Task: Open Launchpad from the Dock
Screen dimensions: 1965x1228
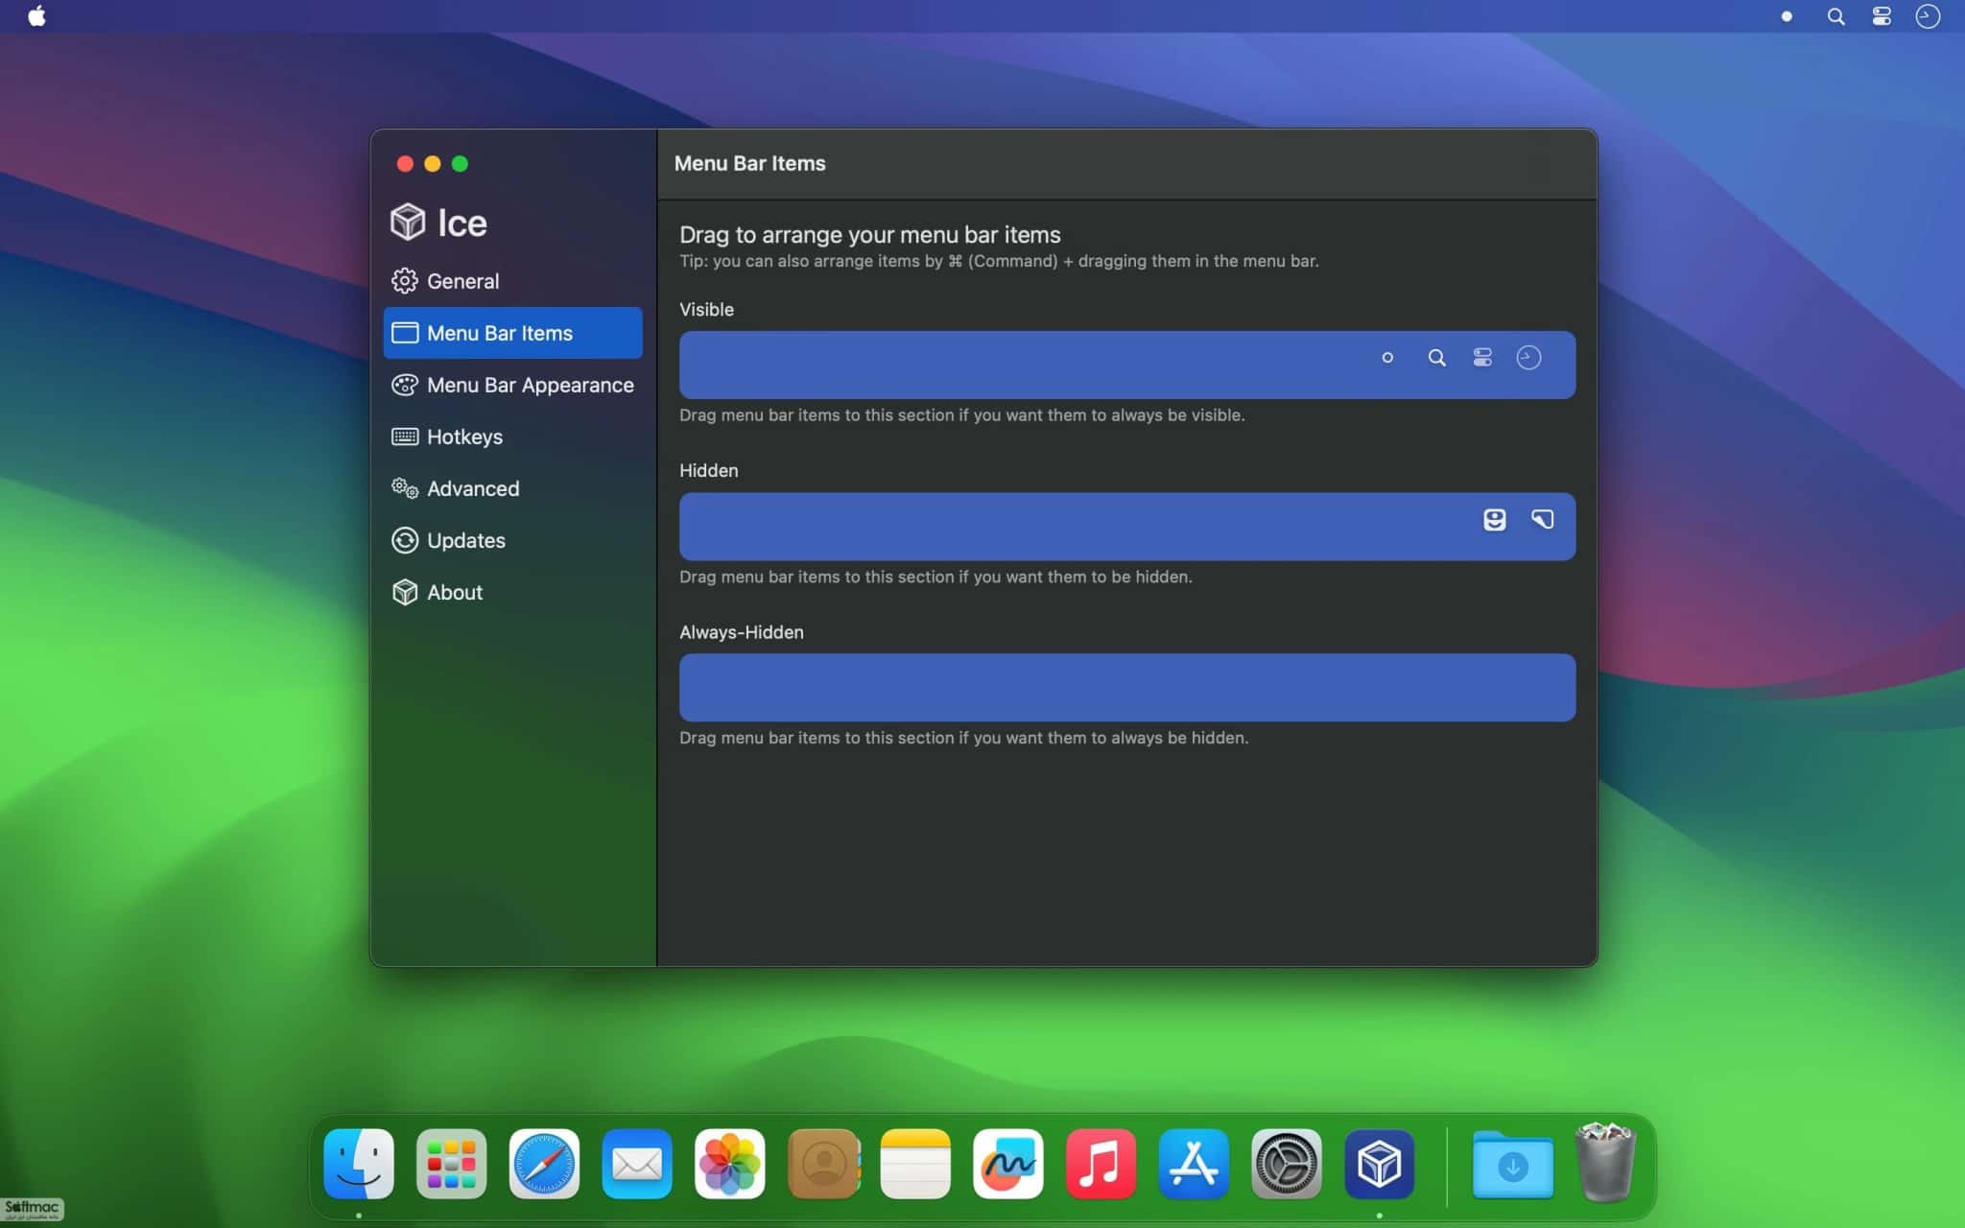Action: [451, 1164]
